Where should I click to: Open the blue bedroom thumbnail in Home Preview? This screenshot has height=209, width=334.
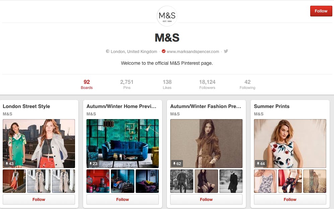pos(123,181)
